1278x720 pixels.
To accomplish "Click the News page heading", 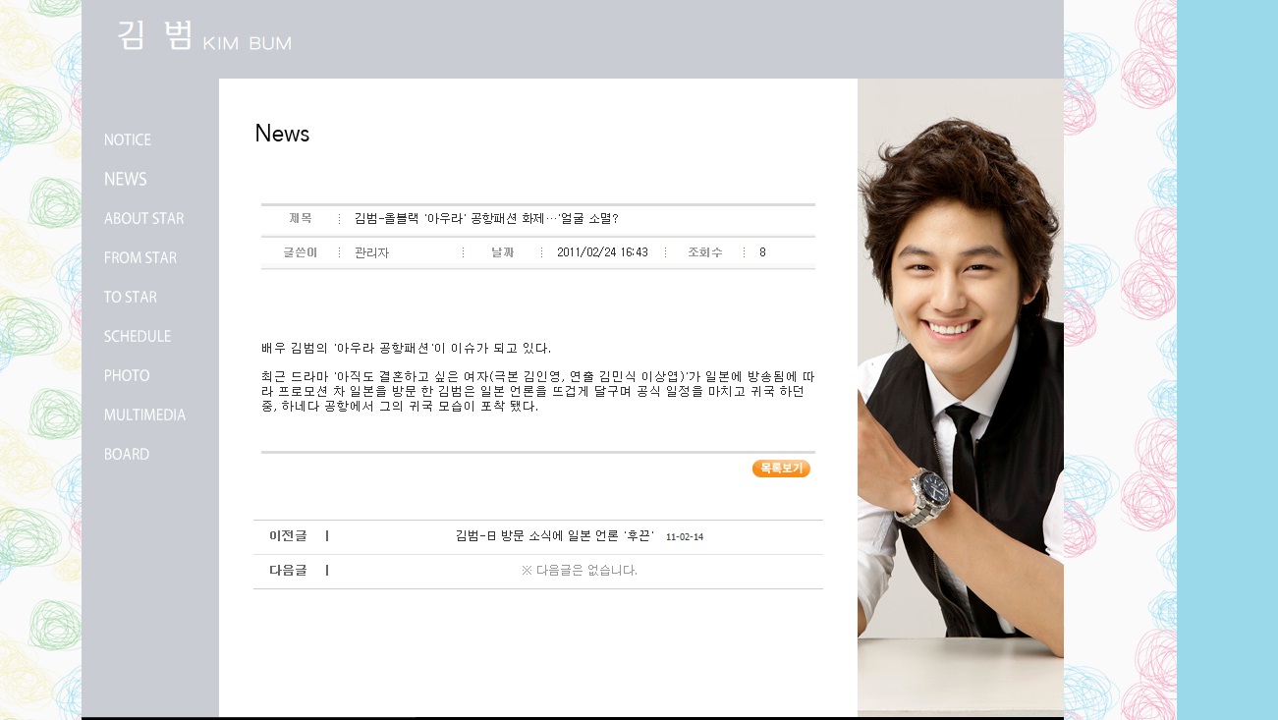I will 282,134.
